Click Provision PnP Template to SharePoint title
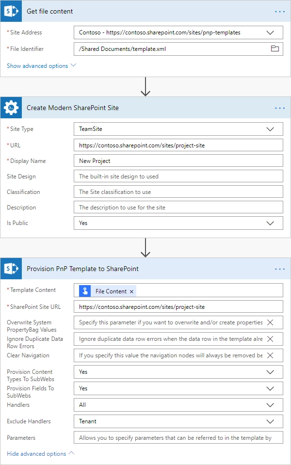Viewport: 291px width, 465px height. 82,269
